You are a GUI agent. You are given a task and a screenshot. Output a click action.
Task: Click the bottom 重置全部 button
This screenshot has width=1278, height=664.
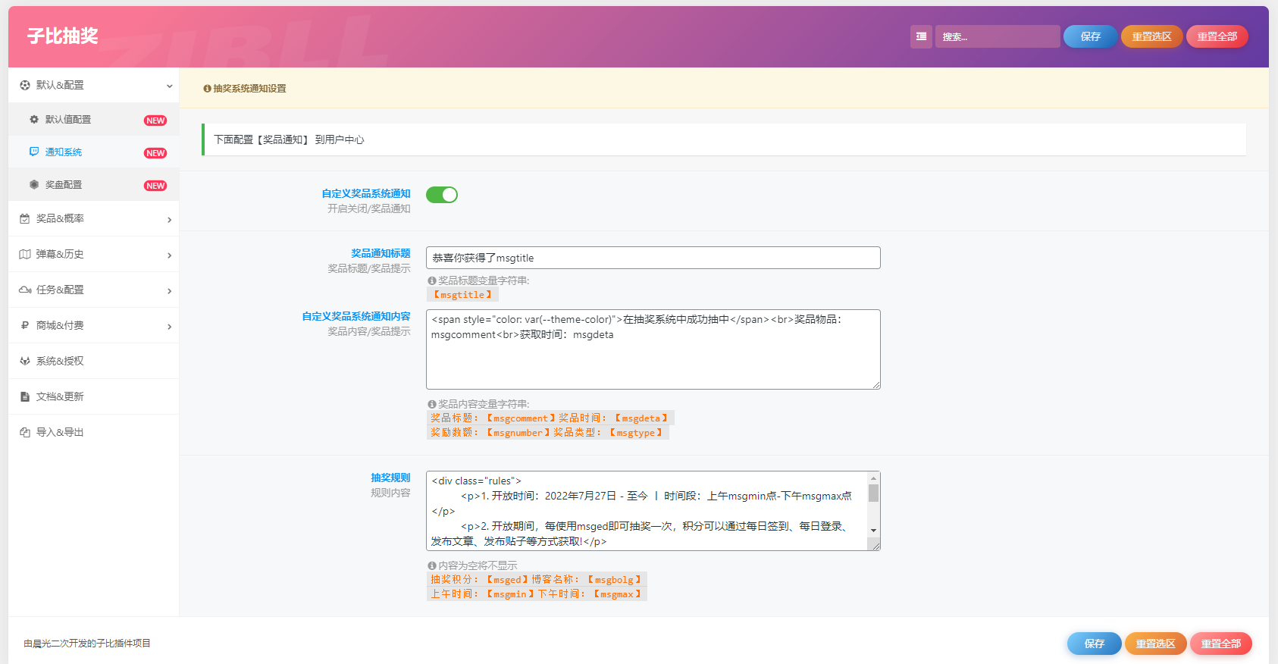tap(1220, 644)
